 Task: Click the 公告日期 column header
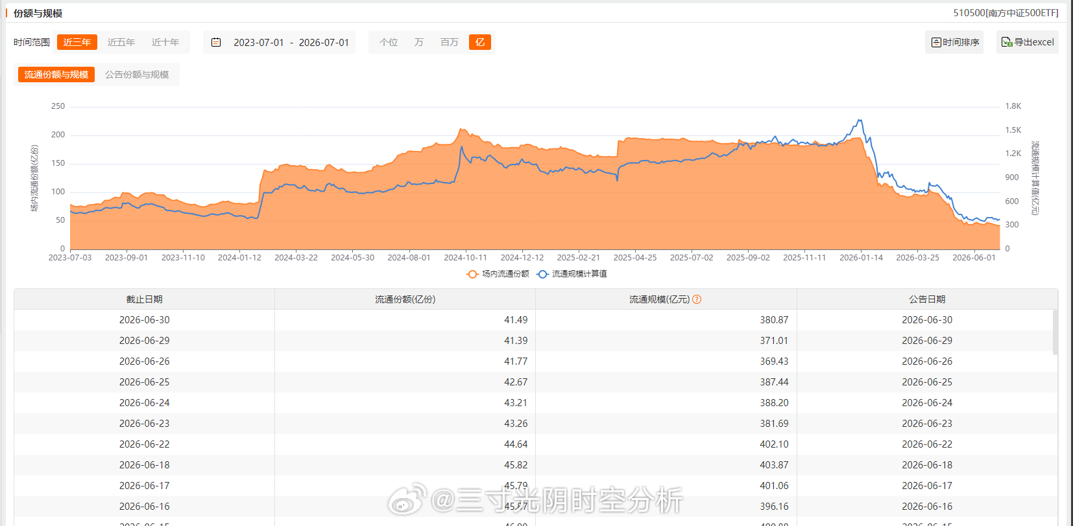(x=927, y=299)
